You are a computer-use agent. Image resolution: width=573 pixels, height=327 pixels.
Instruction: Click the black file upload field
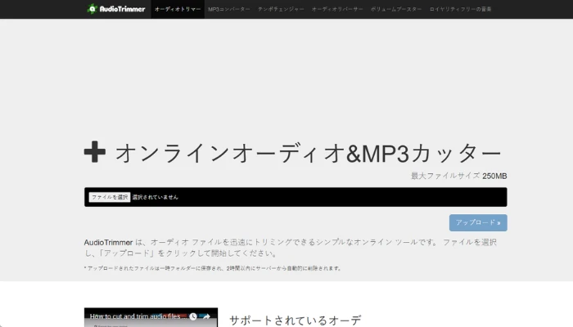pos(296,197)
